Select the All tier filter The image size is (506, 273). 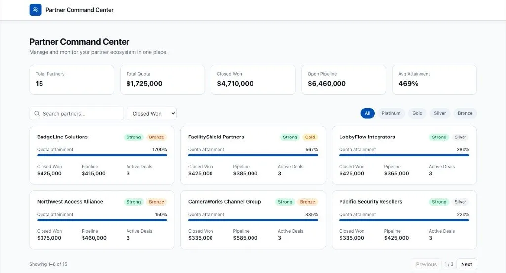367,113
